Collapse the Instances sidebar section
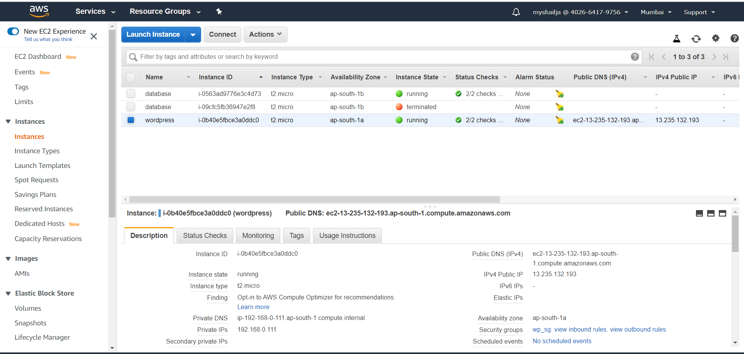The width and height of the screenshot is (744, 354). click(8, 121)
